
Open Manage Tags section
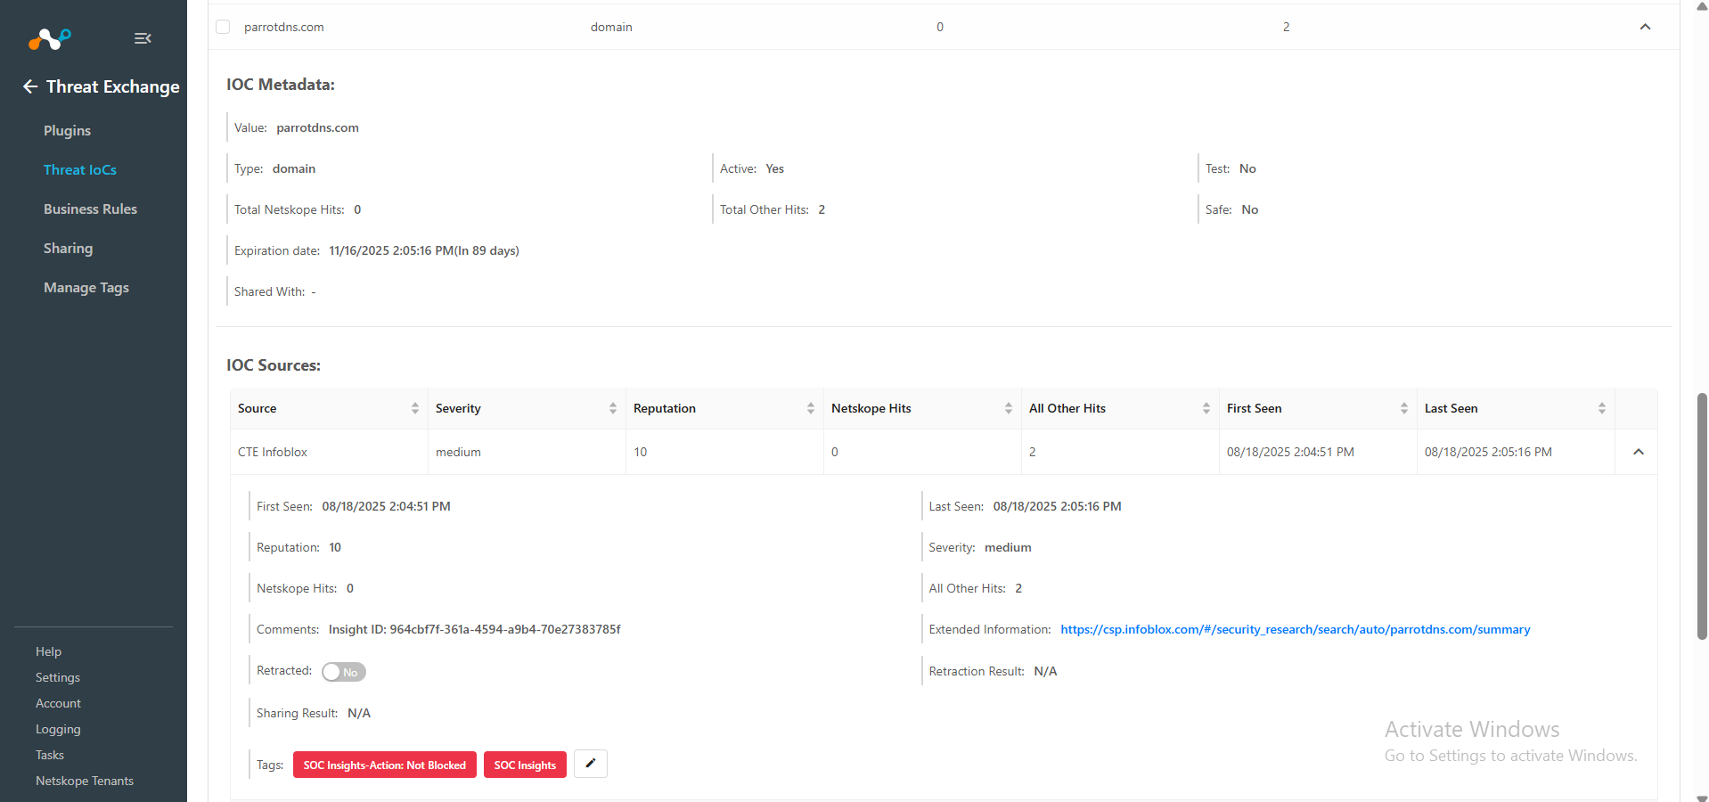(x=86, y=287)
